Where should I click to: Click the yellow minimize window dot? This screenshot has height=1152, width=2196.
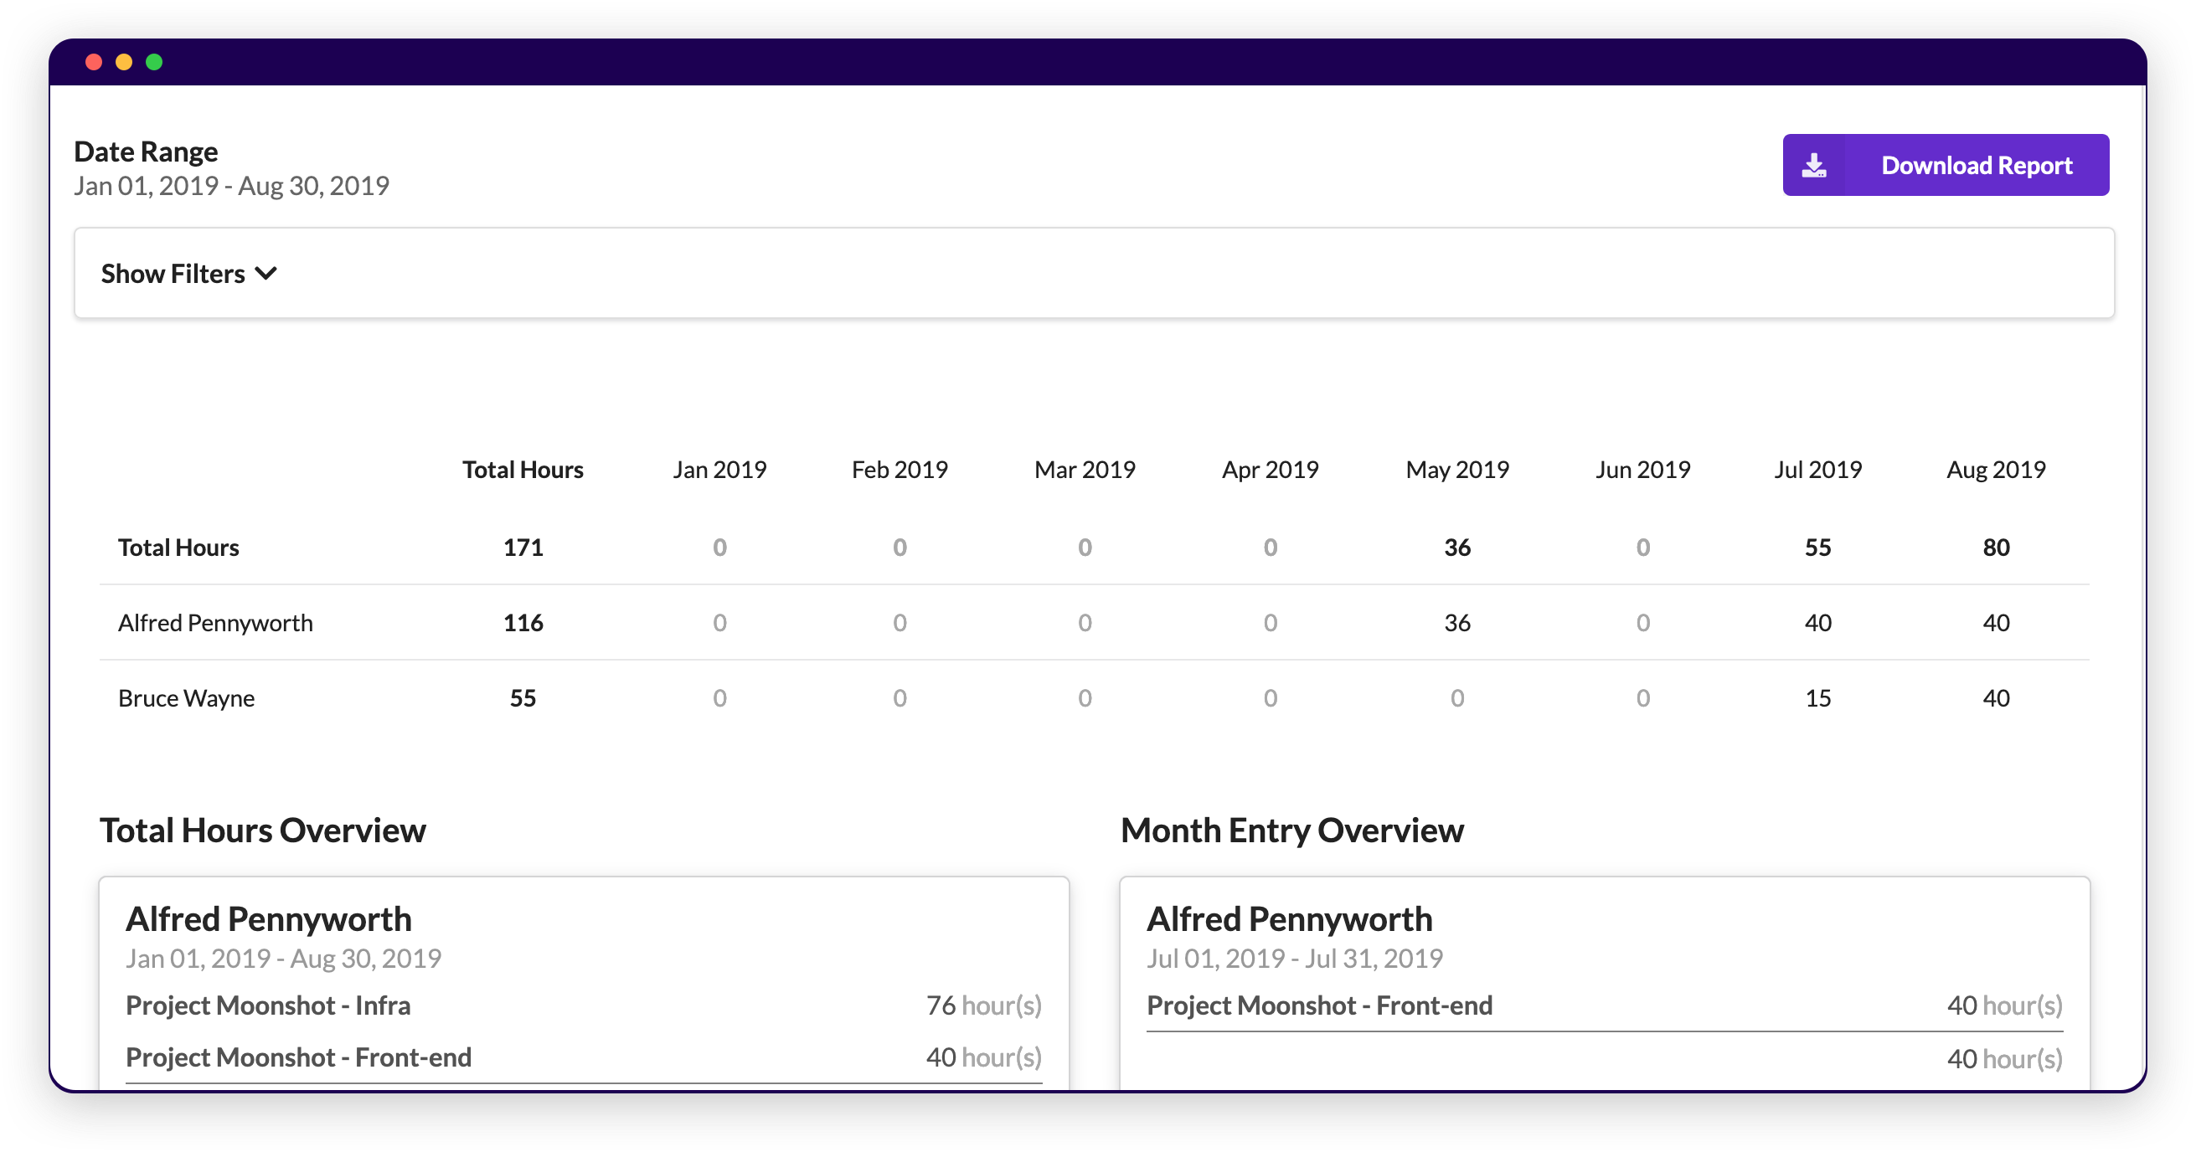(124, 62)
